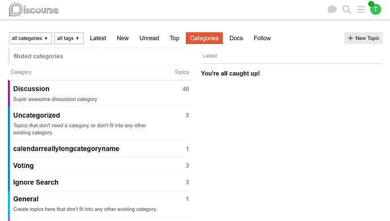Select the Categories tab
Screen dimensions: 390x221
tap(204, 38)
